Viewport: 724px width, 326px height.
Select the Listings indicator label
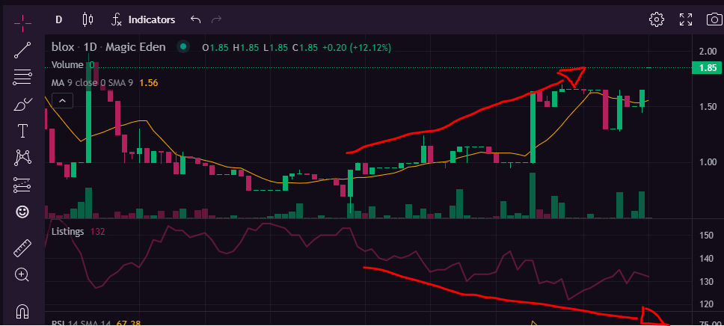click(67, 231)
